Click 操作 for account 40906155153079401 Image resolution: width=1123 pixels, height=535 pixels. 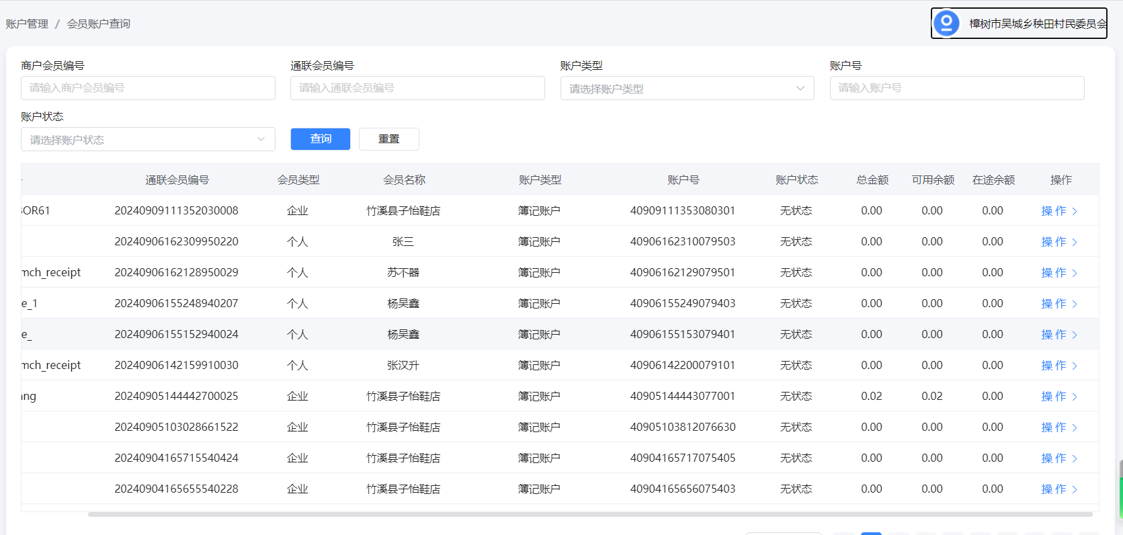point(1059,335)
